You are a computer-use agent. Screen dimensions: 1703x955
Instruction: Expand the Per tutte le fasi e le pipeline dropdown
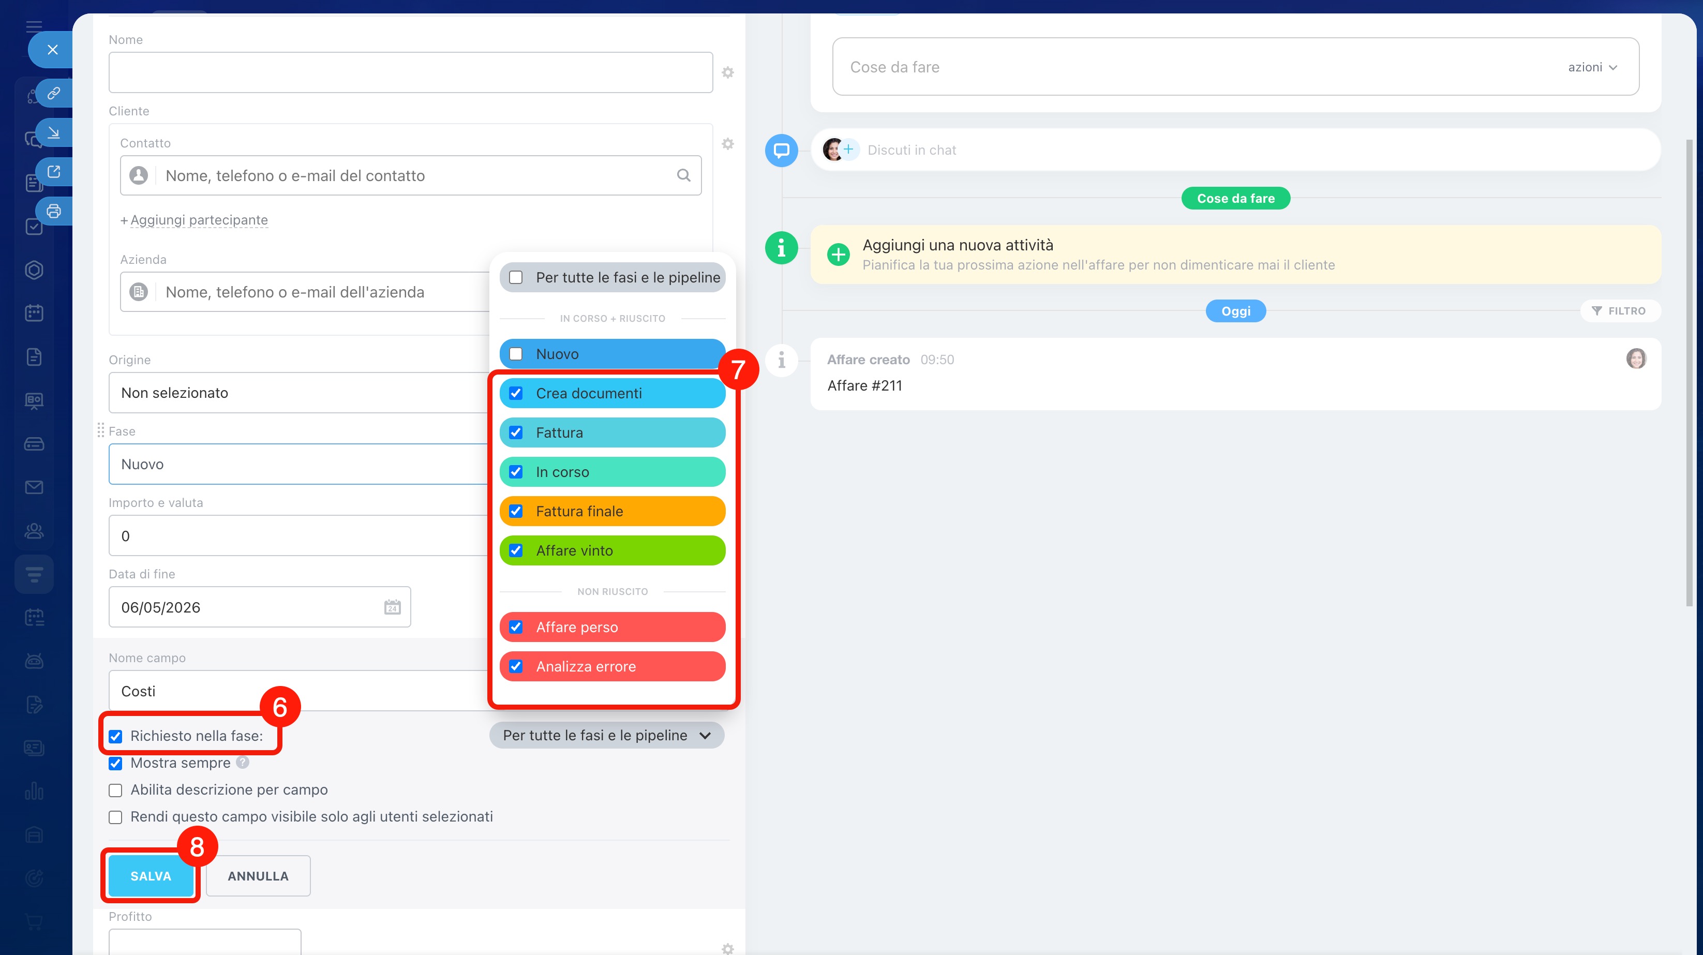coord(606,736)
